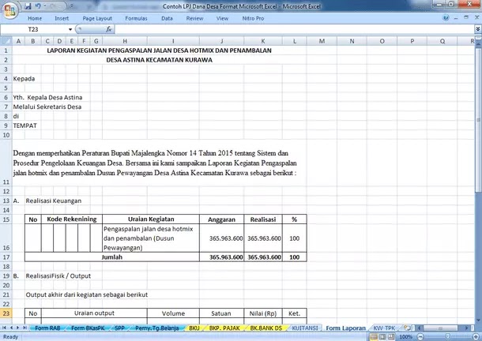482x341 pixels.
Task: Click the Excel Help icon
Action: (446, 18)
